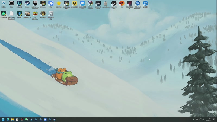Open the soldiers game artwork desktop shortcut
The width and height of the screenshot is (217, 122).
(27, 15)
